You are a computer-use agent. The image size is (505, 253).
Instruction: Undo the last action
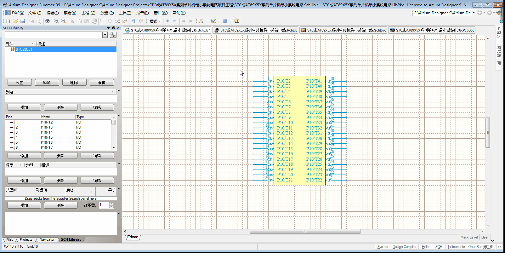coord(133,21)
